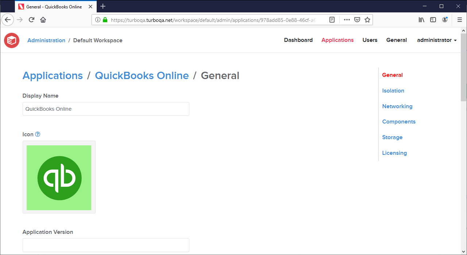The height and width of the screenshot is (255, 467).
Task: Open the General nav item in header
Action: coord(397,40)
